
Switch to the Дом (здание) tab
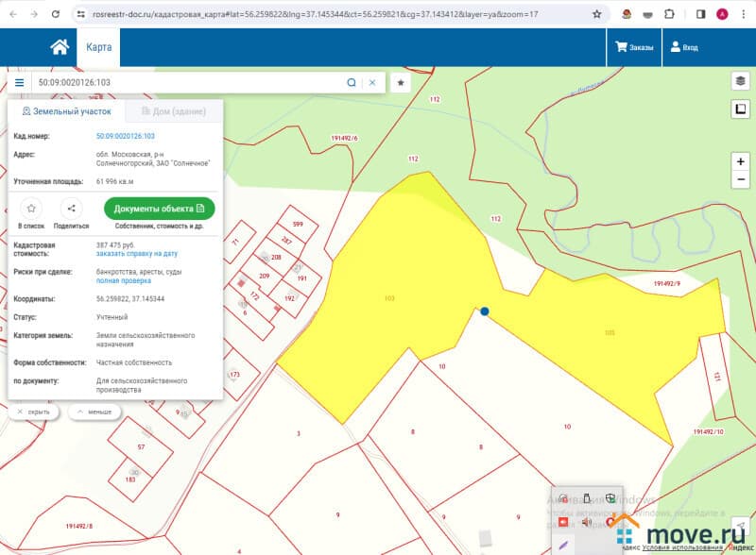pos(173,111)
